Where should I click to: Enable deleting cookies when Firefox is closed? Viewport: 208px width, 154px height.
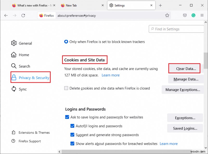[x=66, y=88]
